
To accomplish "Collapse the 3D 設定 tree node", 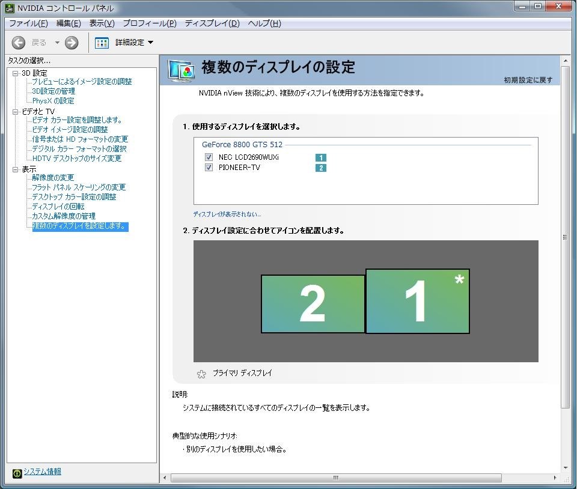I will click(x=15, y=73).
